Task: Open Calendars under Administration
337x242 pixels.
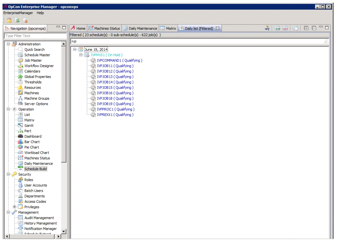Action: pyautogui.click(x=32, y=71)
